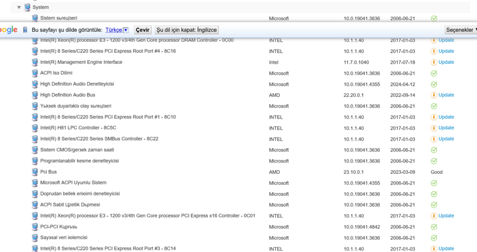Click Update link for High Definition Audio Bus
Viewport: 477px width, 252px height.
446,95
